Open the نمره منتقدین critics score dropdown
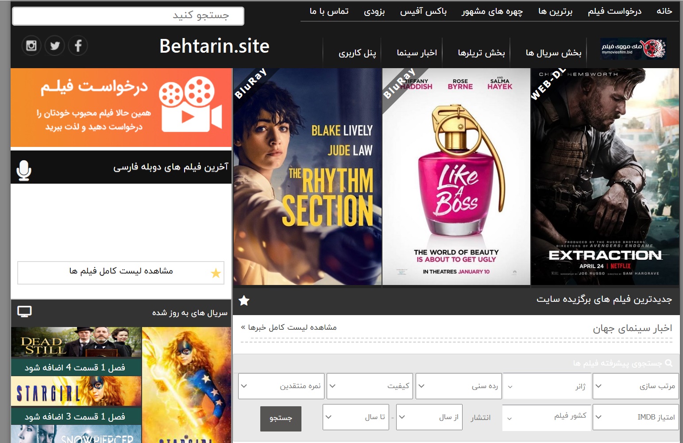Image resolution: width=683 pixels, height=443 pixels. click(x=281, y=386)
